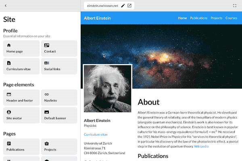Click the Header and footer layout icon
Screen dimensions: 242x161
pos(9,95)
